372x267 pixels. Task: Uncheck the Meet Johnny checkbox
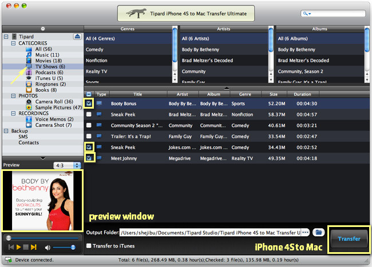89,158
